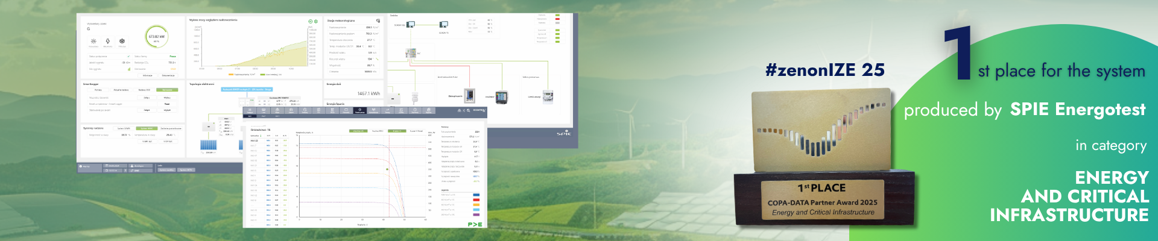1158x241 pixels.
Task: Select the active dark tab in the front window toolbar
Action: [x=360, y=110]
